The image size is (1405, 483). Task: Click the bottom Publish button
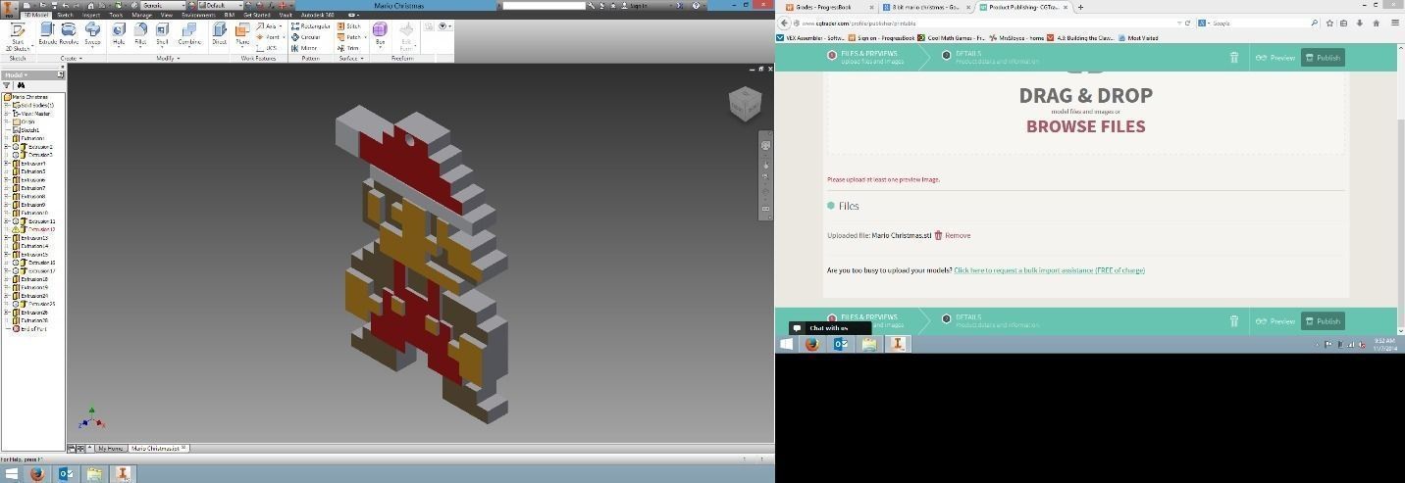(1323, 321)
